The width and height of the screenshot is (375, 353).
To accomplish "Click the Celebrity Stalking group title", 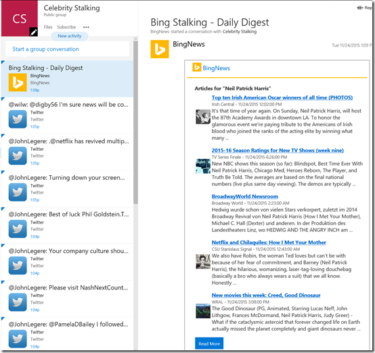I will 72,8.
